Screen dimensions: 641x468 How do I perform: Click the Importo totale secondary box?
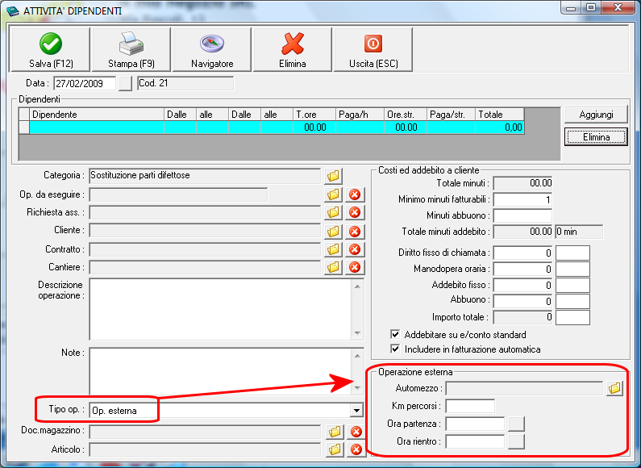(572, 317)
